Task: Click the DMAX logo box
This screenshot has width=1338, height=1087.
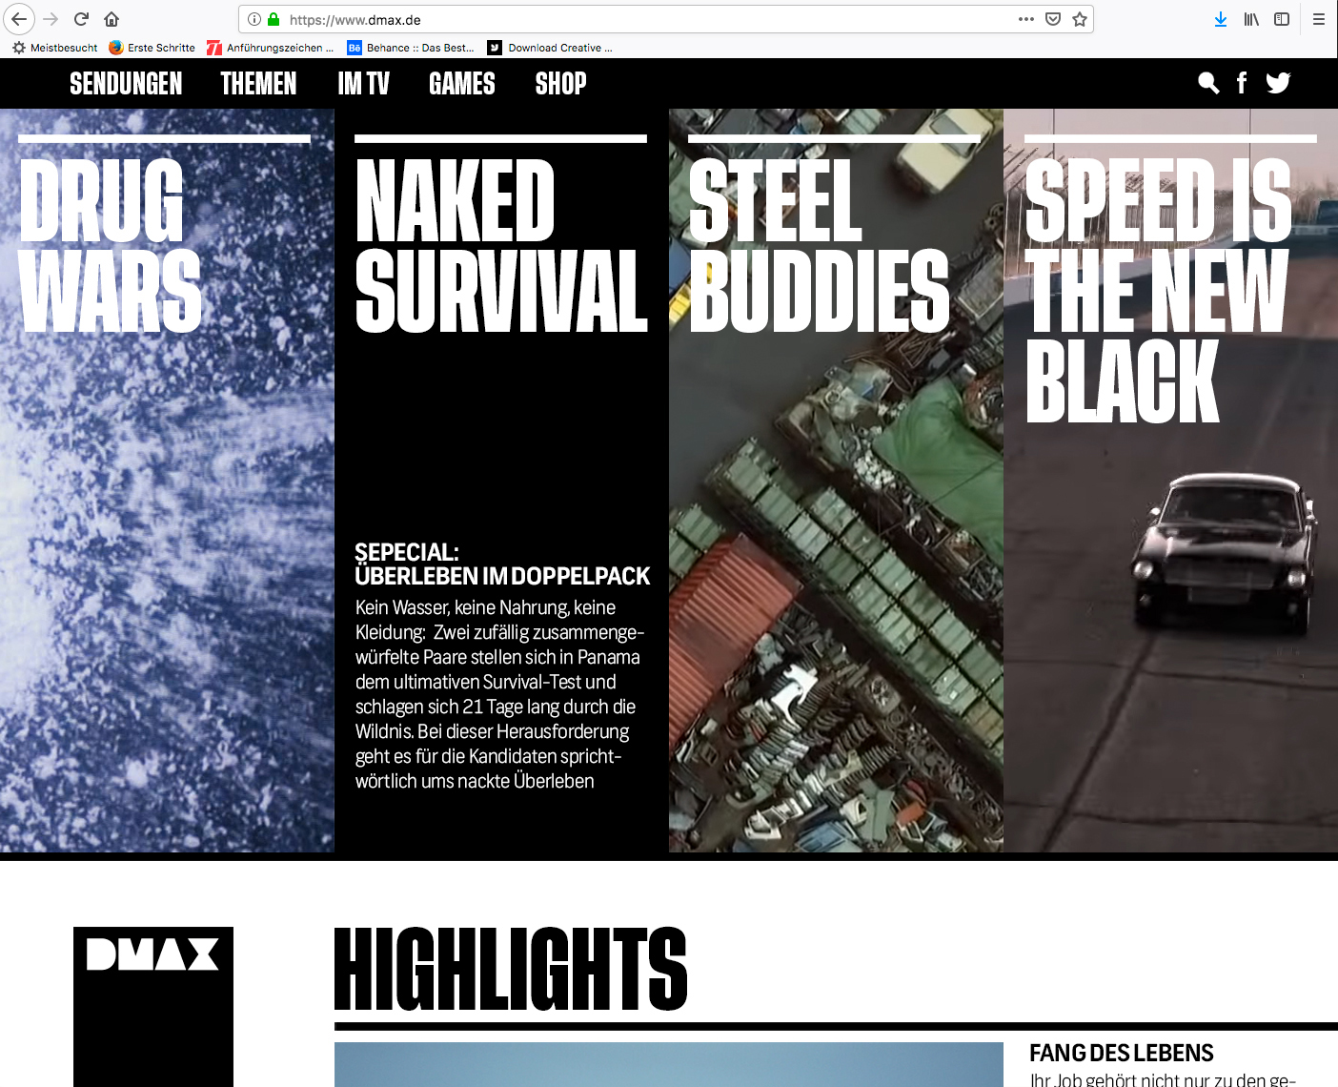Action: 153,1007
